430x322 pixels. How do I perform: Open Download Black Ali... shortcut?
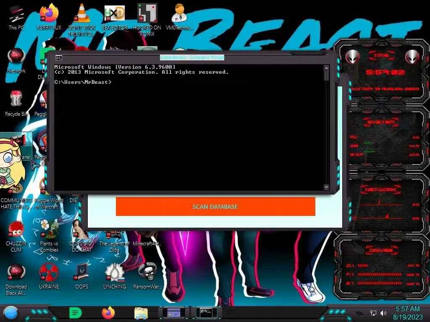point(16,279)
